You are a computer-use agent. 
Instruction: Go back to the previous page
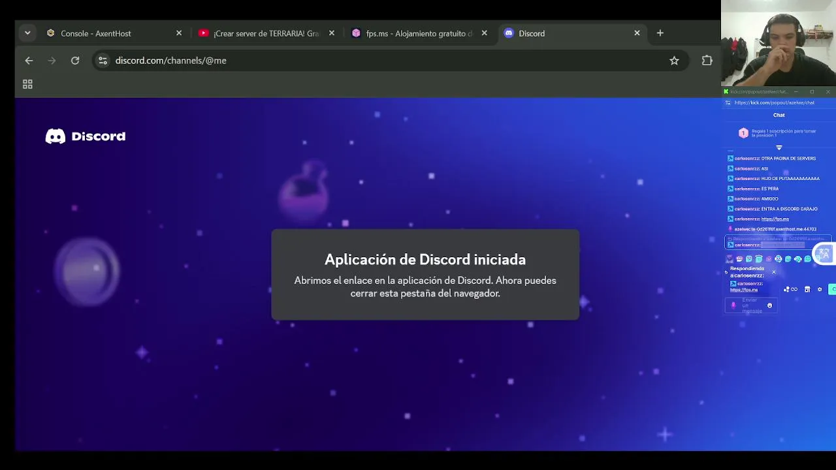click(x=29, y=61)
